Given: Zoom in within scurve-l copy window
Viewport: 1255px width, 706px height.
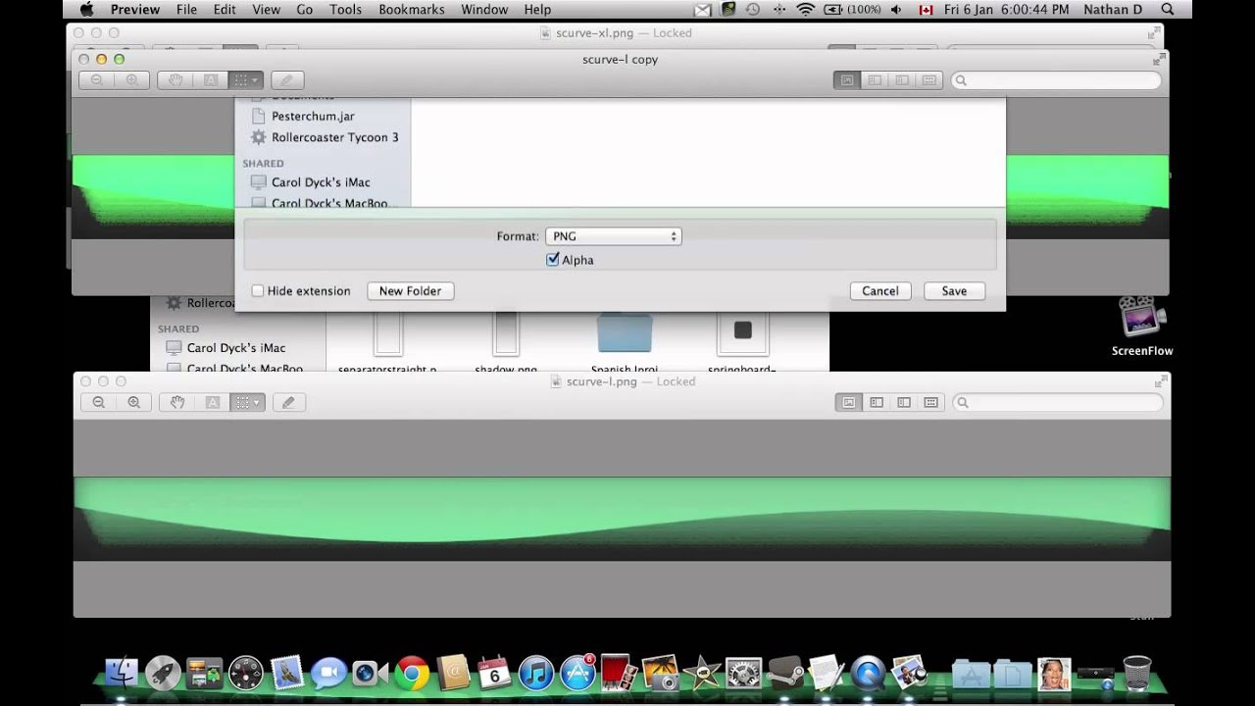Looking at the screenshot, I should coord(131,80).
